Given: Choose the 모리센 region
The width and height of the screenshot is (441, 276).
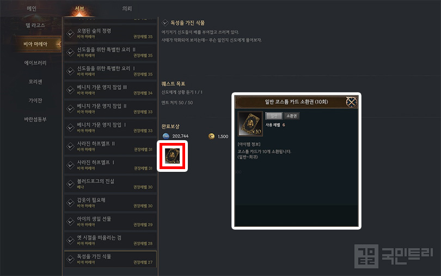Looking at the screenshot, I should point(35,82).
